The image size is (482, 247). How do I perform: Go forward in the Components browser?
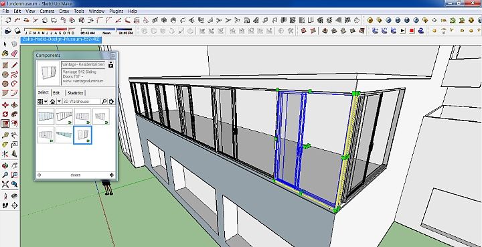pos(112,175)
